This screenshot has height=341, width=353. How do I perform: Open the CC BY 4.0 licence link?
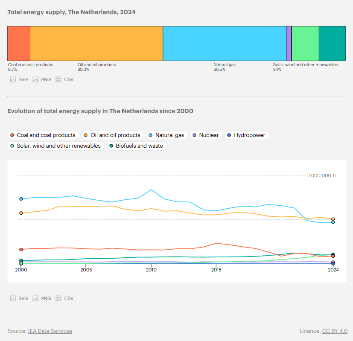tap(335, 331)
